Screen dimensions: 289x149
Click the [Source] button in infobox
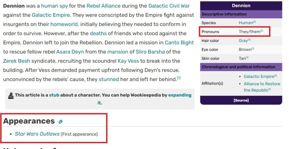point(241,100)
